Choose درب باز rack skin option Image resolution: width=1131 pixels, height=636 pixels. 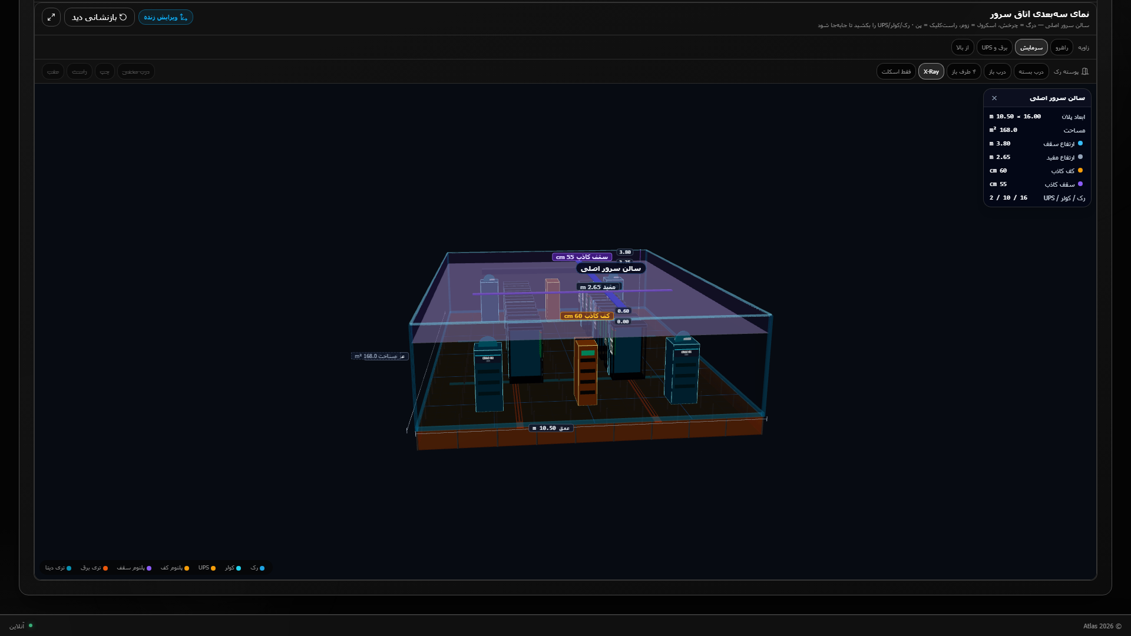point(997,71)
